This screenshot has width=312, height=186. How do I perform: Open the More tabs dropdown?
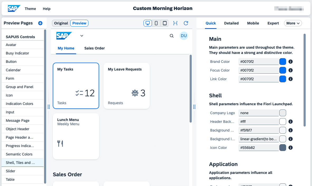293,23
